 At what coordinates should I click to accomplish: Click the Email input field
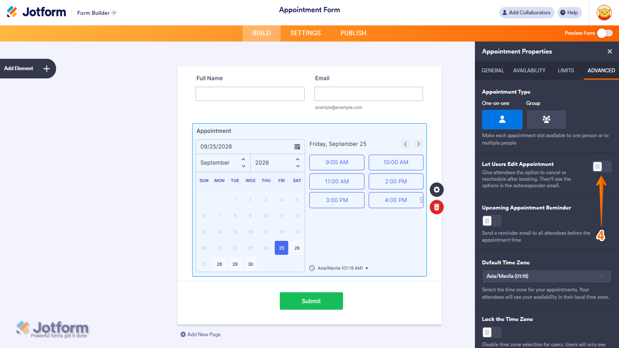368,94
